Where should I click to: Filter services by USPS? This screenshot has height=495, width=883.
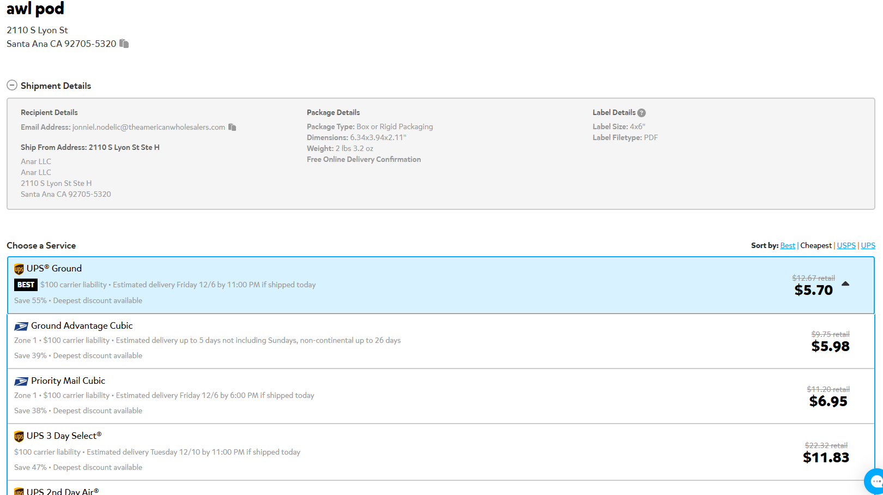click(x=846, y=246)
